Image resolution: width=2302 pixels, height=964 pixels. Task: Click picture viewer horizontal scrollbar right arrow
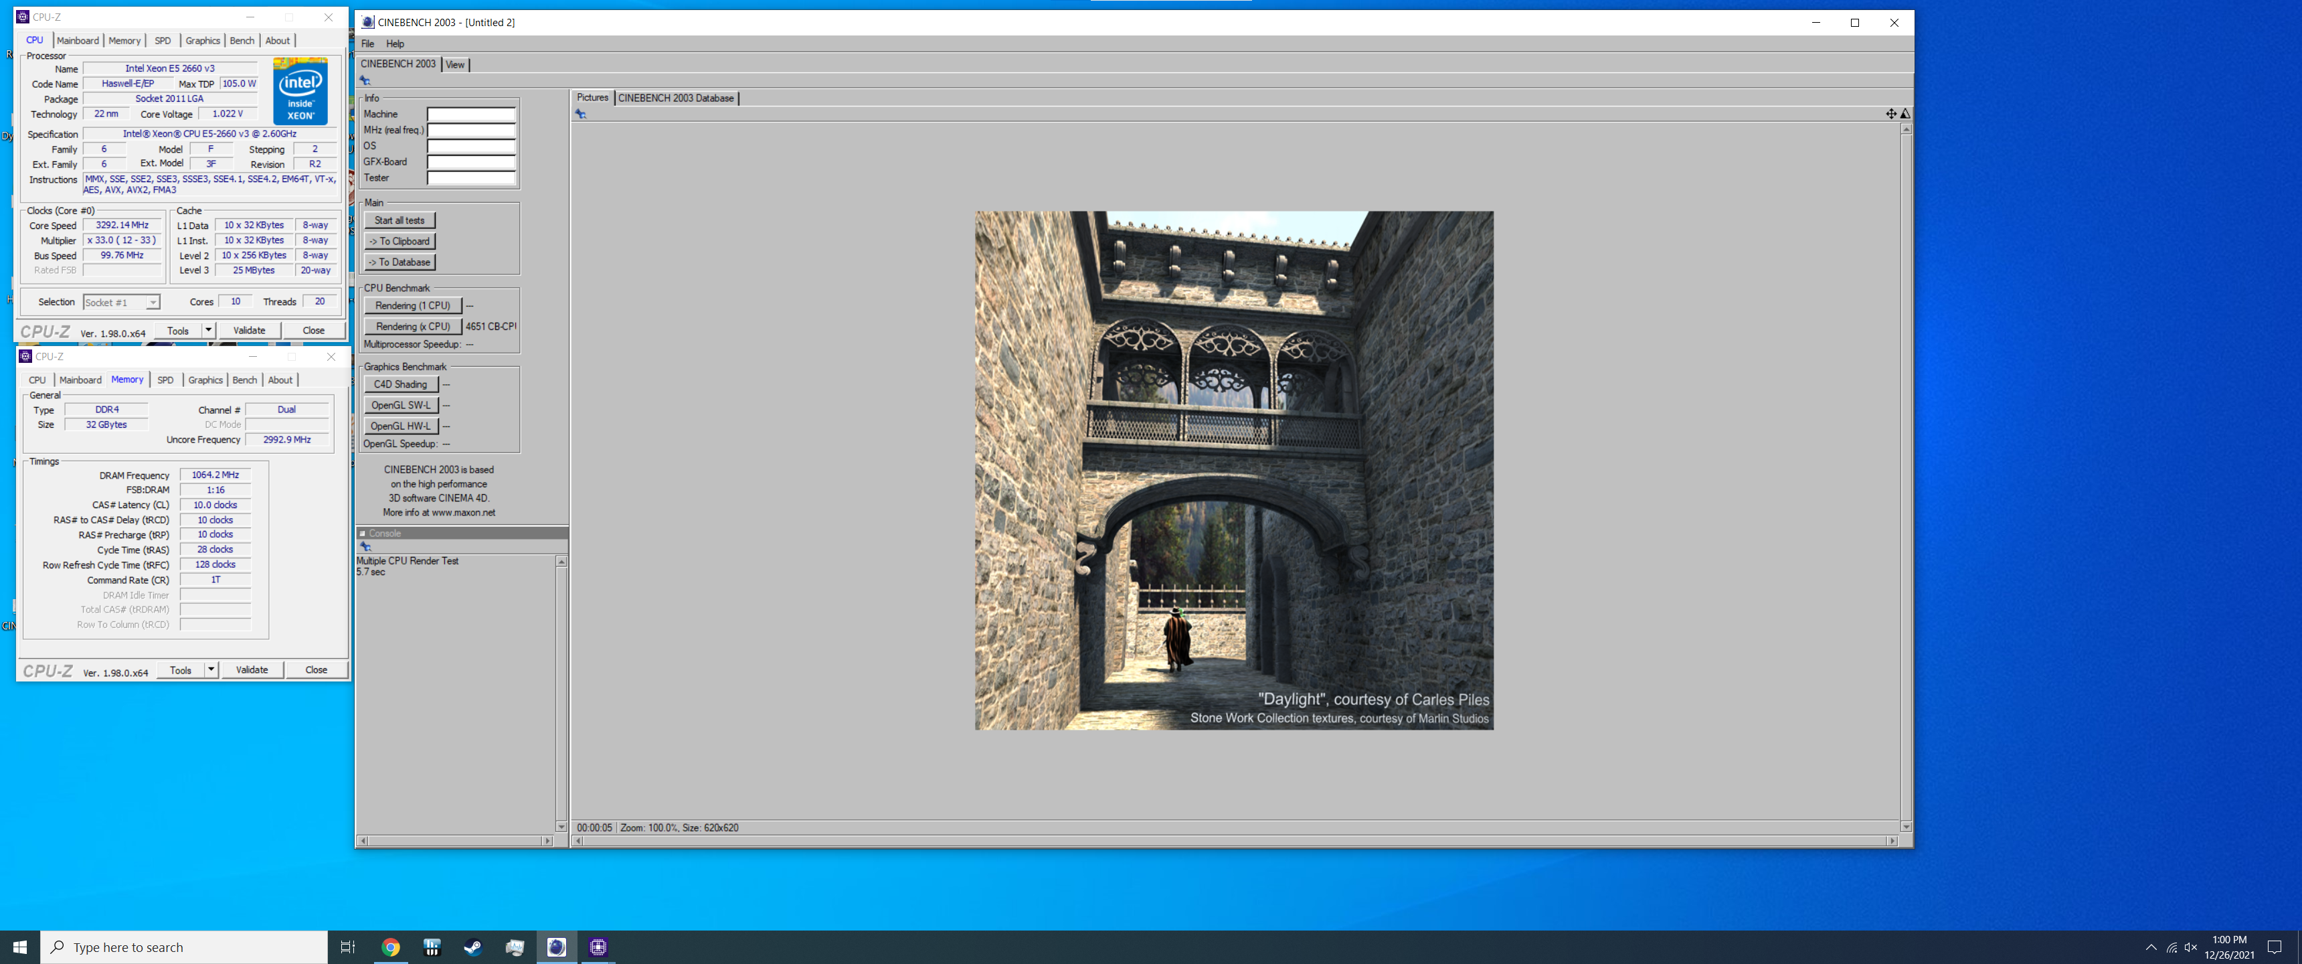1891,841
